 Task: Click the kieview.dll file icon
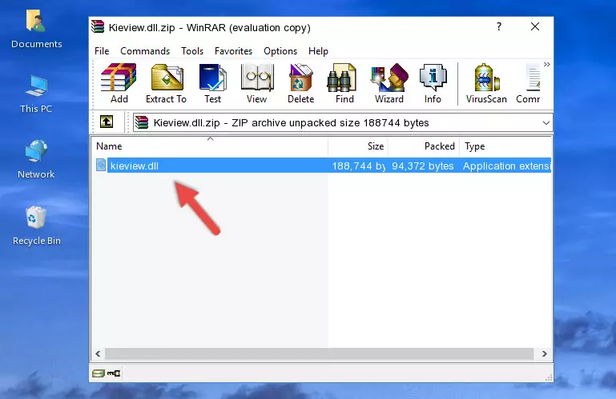(x=101, y=166)
